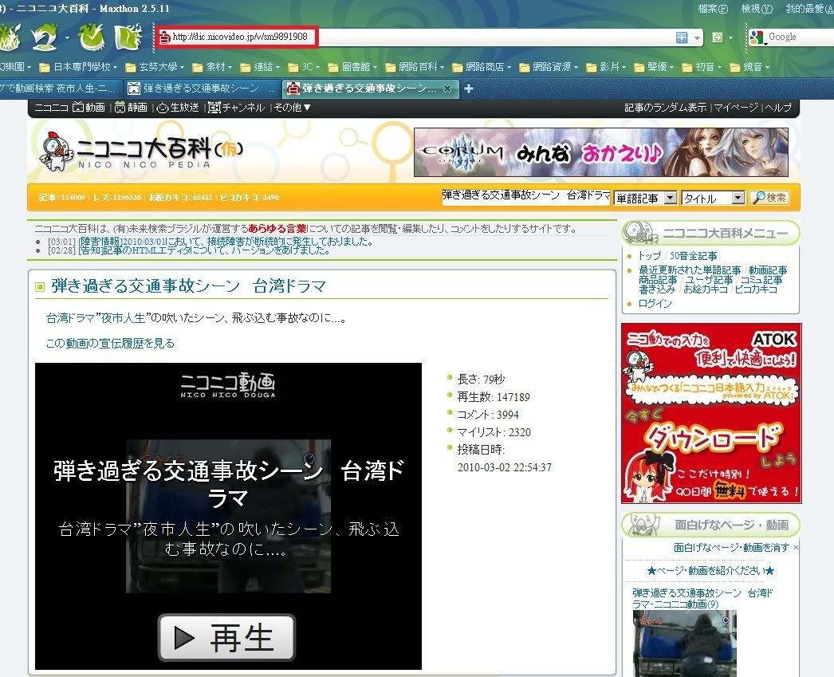Go to チャンネル in the site navigation

[x=236, y=108]
